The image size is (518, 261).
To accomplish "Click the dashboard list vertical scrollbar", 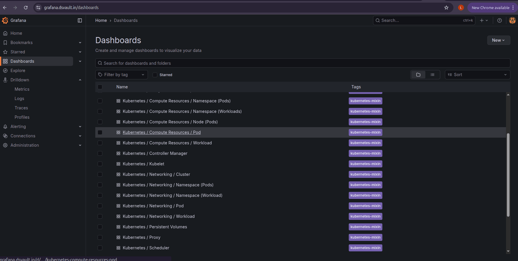I will point(508,175).
